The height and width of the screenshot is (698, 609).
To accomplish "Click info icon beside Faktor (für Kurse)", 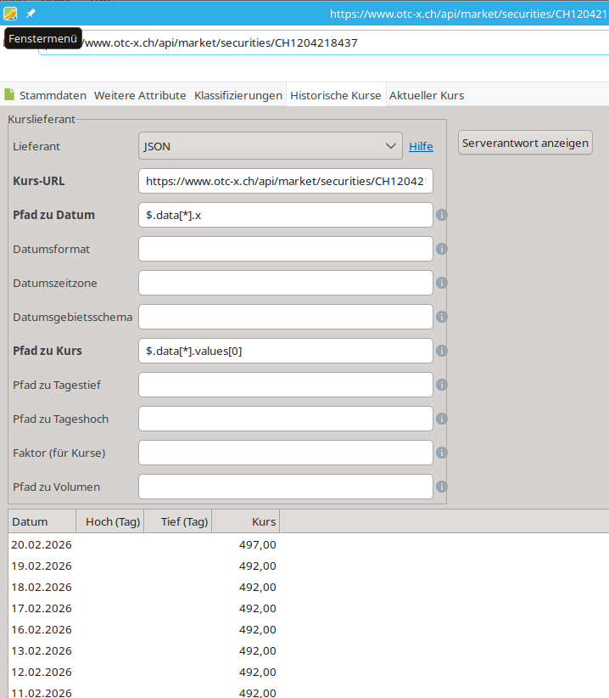I will coord(441,453).
